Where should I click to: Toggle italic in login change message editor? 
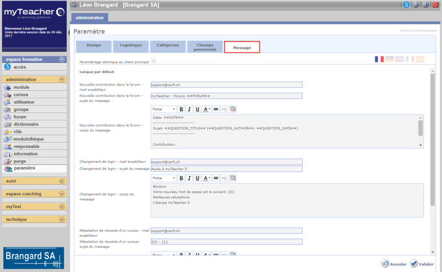pyautogui.click(x=189, y=178)
